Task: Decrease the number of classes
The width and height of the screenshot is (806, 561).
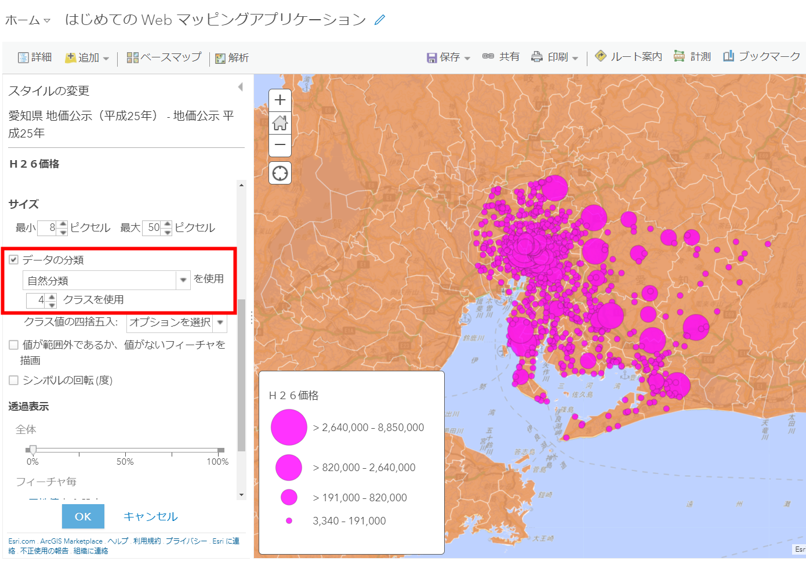Action: click(52, 304)
